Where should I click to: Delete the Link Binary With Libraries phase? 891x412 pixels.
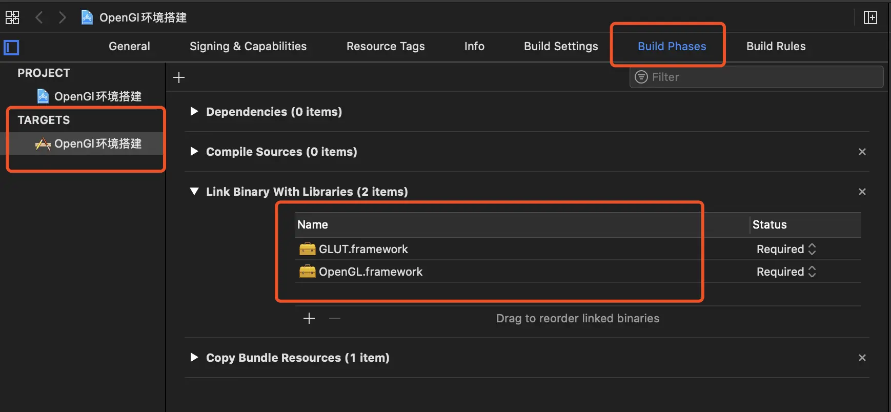point(862,192)
